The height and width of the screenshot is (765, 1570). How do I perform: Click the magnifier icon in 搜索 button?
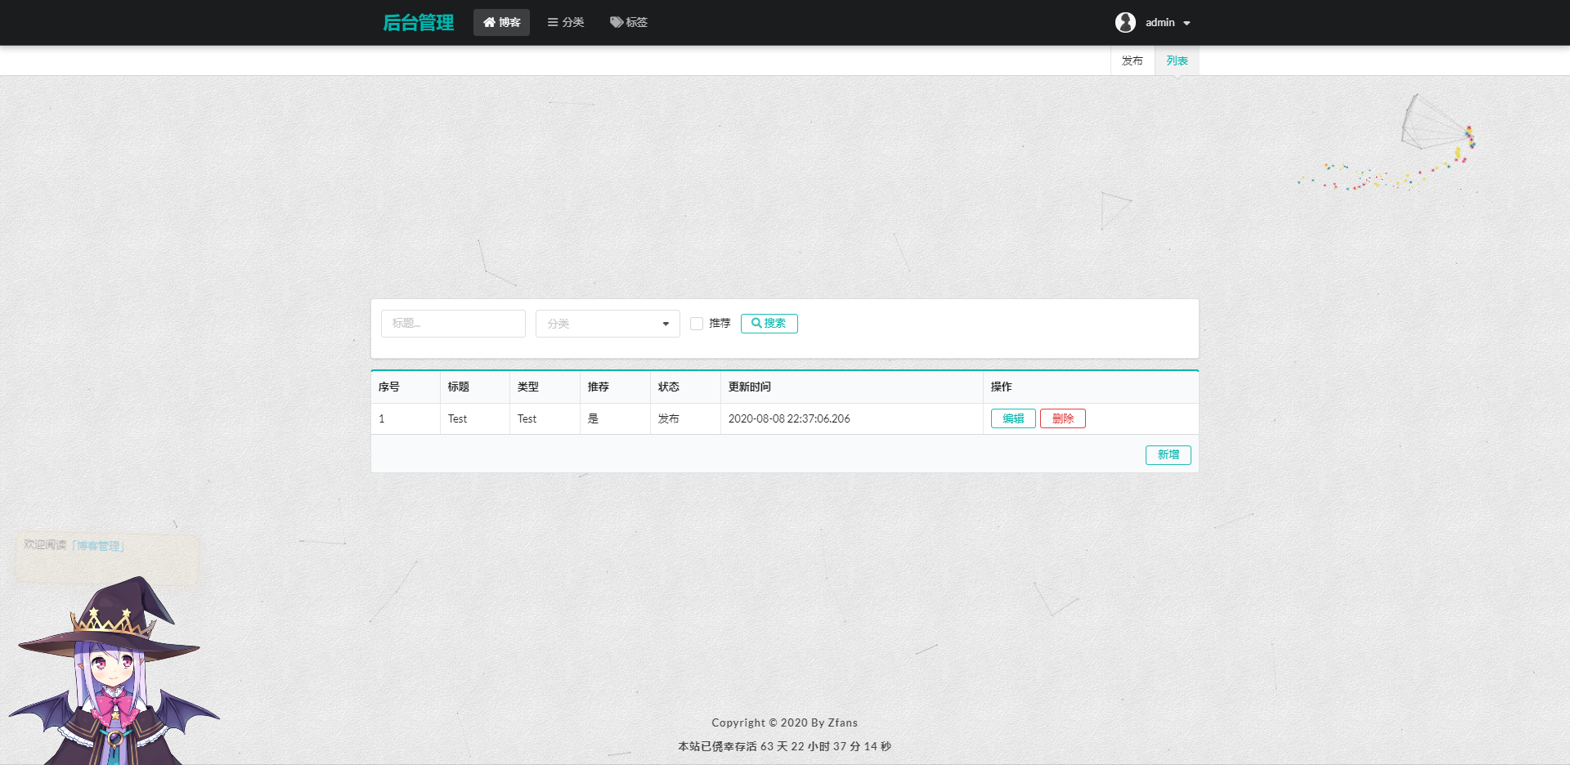[756, 324]
